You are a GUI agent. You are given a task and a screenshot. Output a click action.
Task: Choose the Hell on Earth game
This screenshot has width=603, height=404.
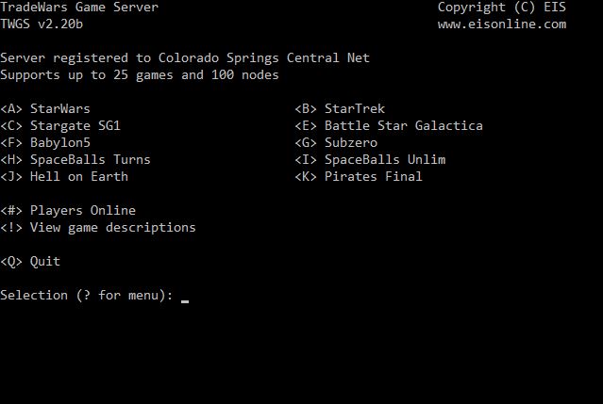64,176
